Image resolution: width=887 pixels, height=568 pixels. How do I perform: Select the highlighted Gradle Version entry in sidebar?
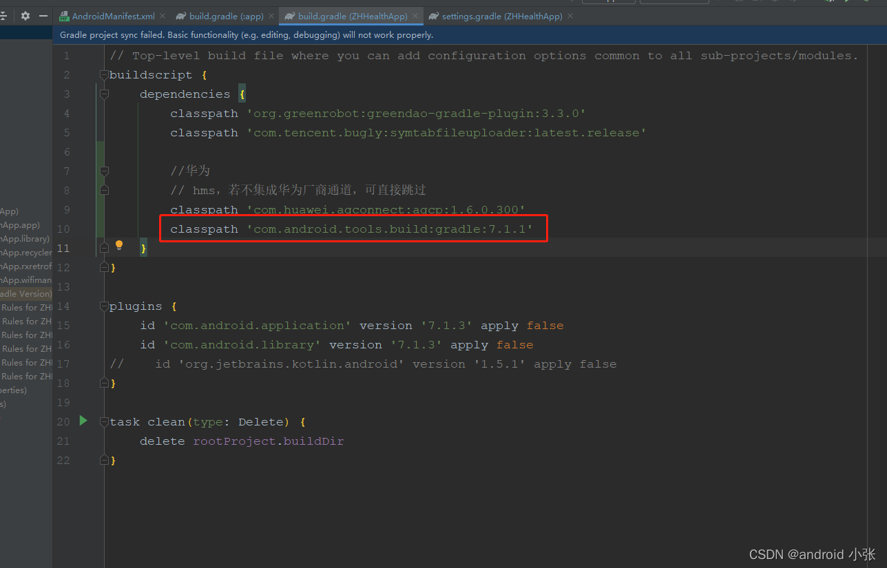pyautogui.click(x=26, y=293)
